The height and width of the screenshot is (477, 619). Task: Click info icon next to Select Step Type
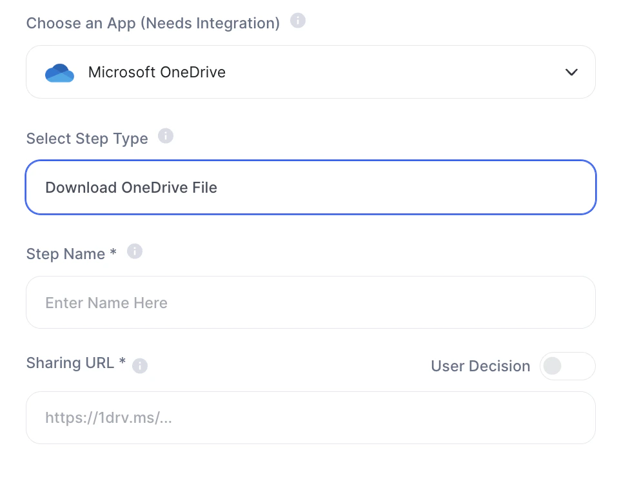click(166, 136)
